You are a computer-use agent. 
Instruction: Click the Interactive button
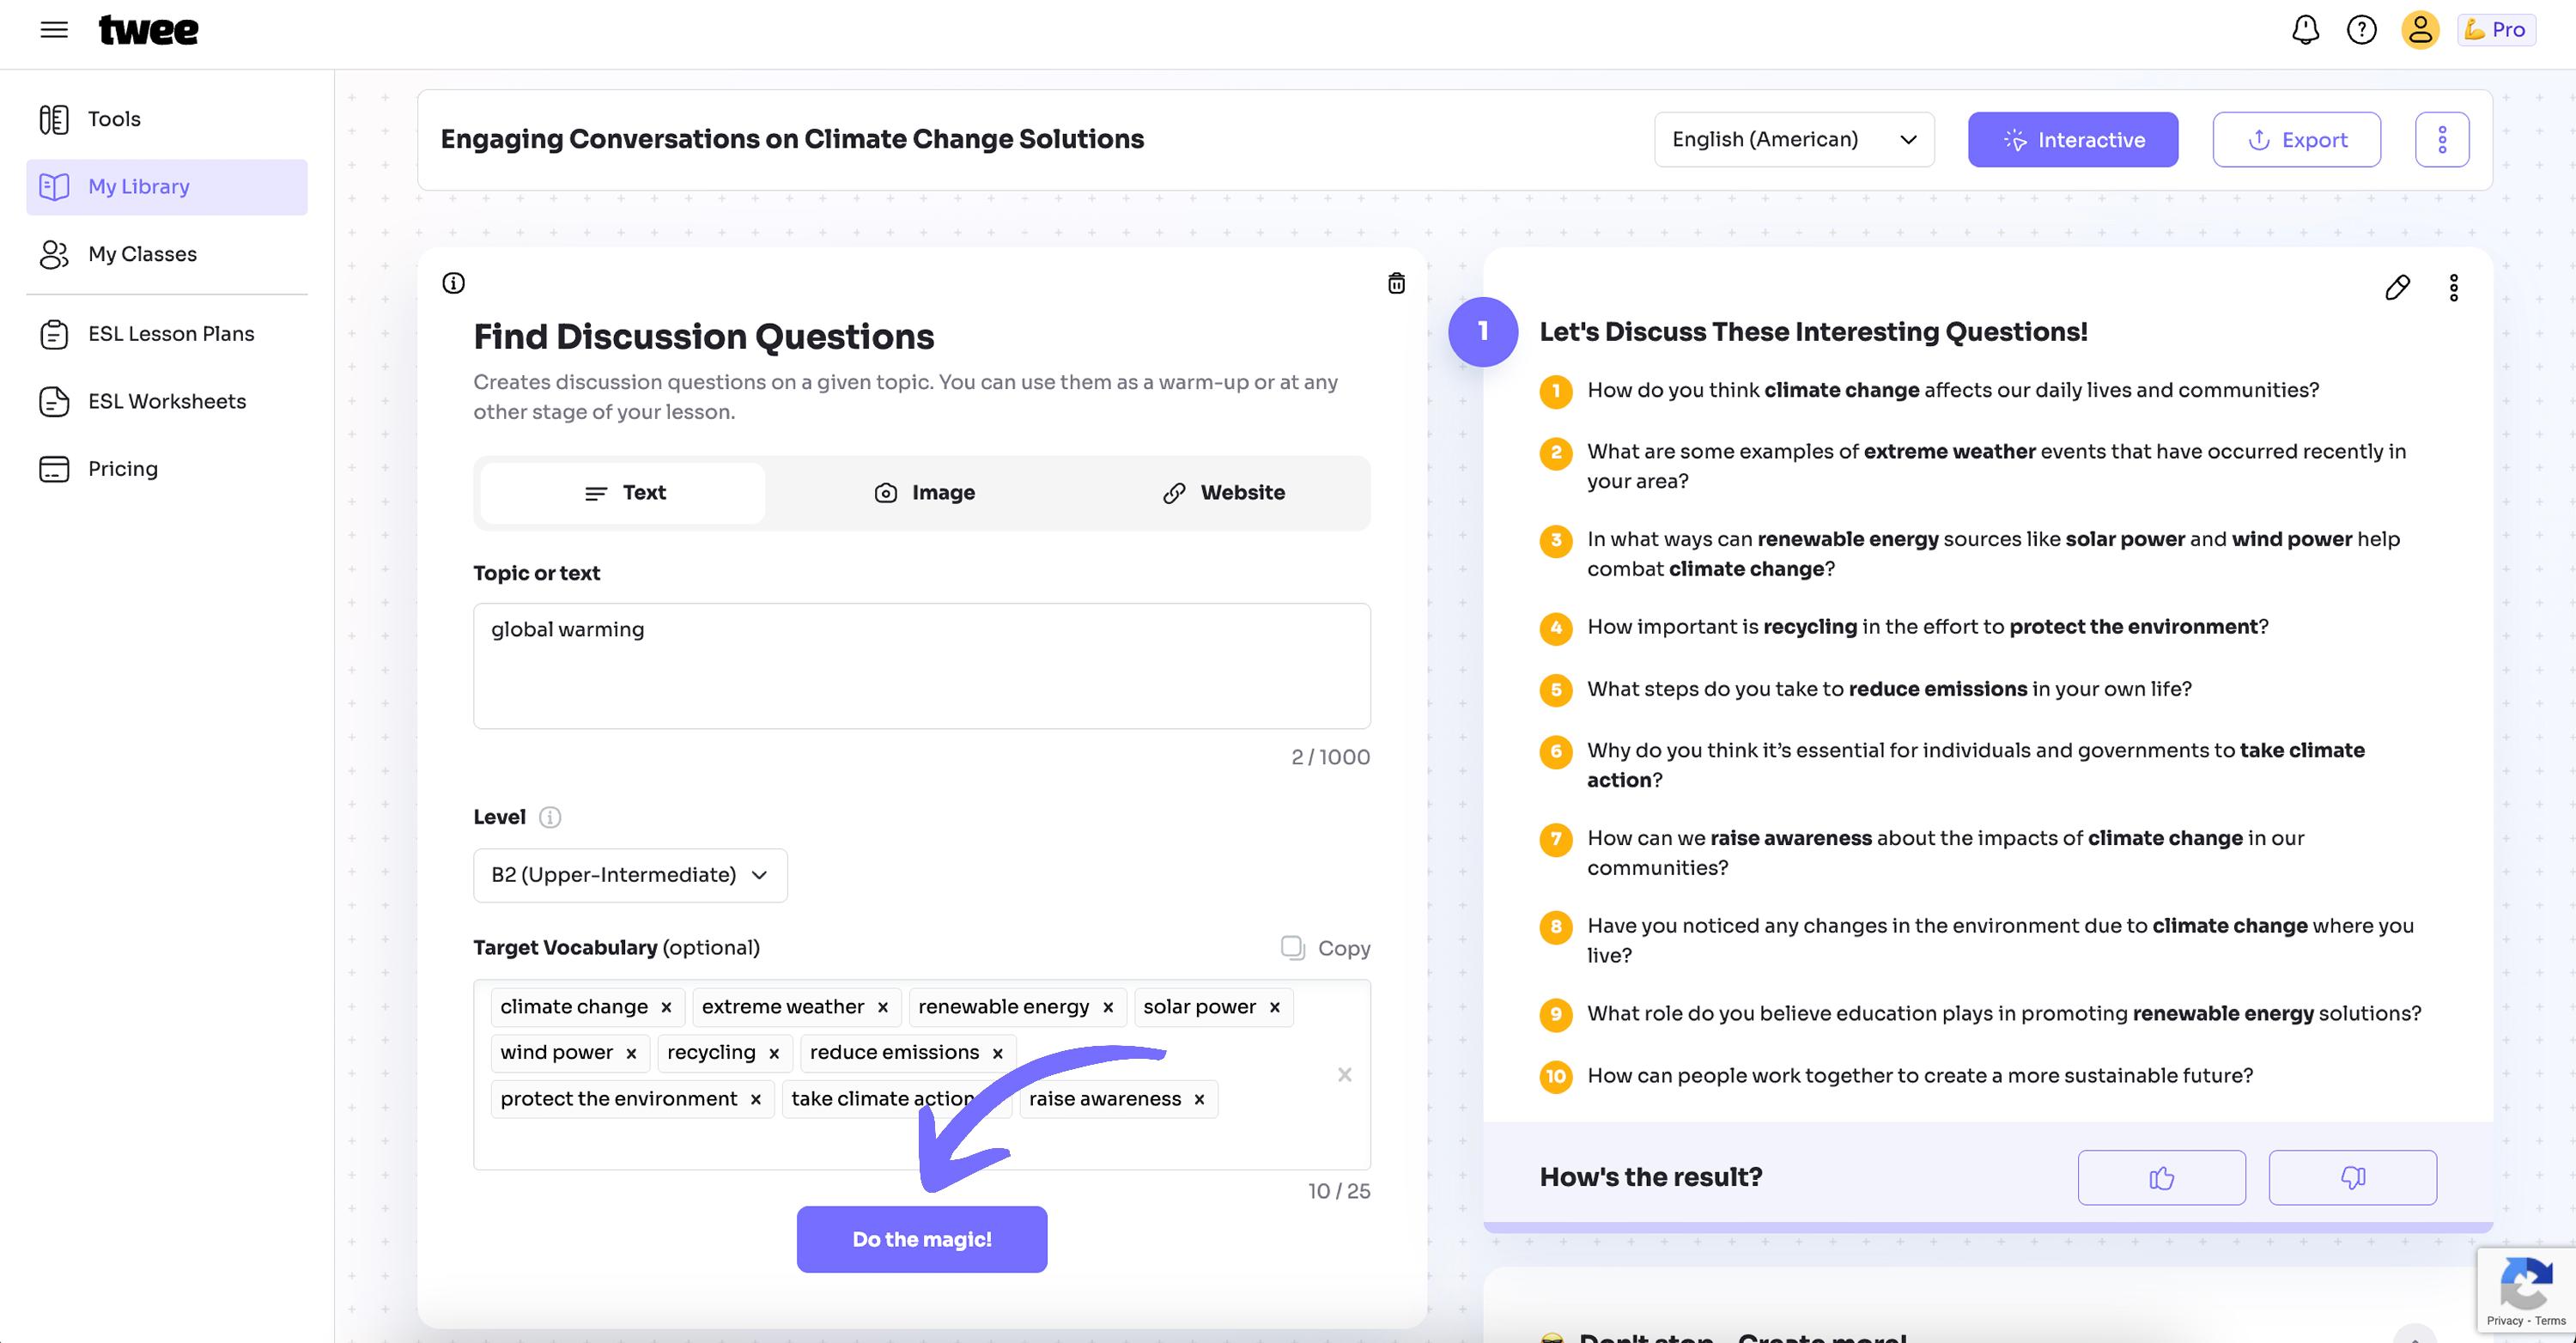[x=2073, y=140]
